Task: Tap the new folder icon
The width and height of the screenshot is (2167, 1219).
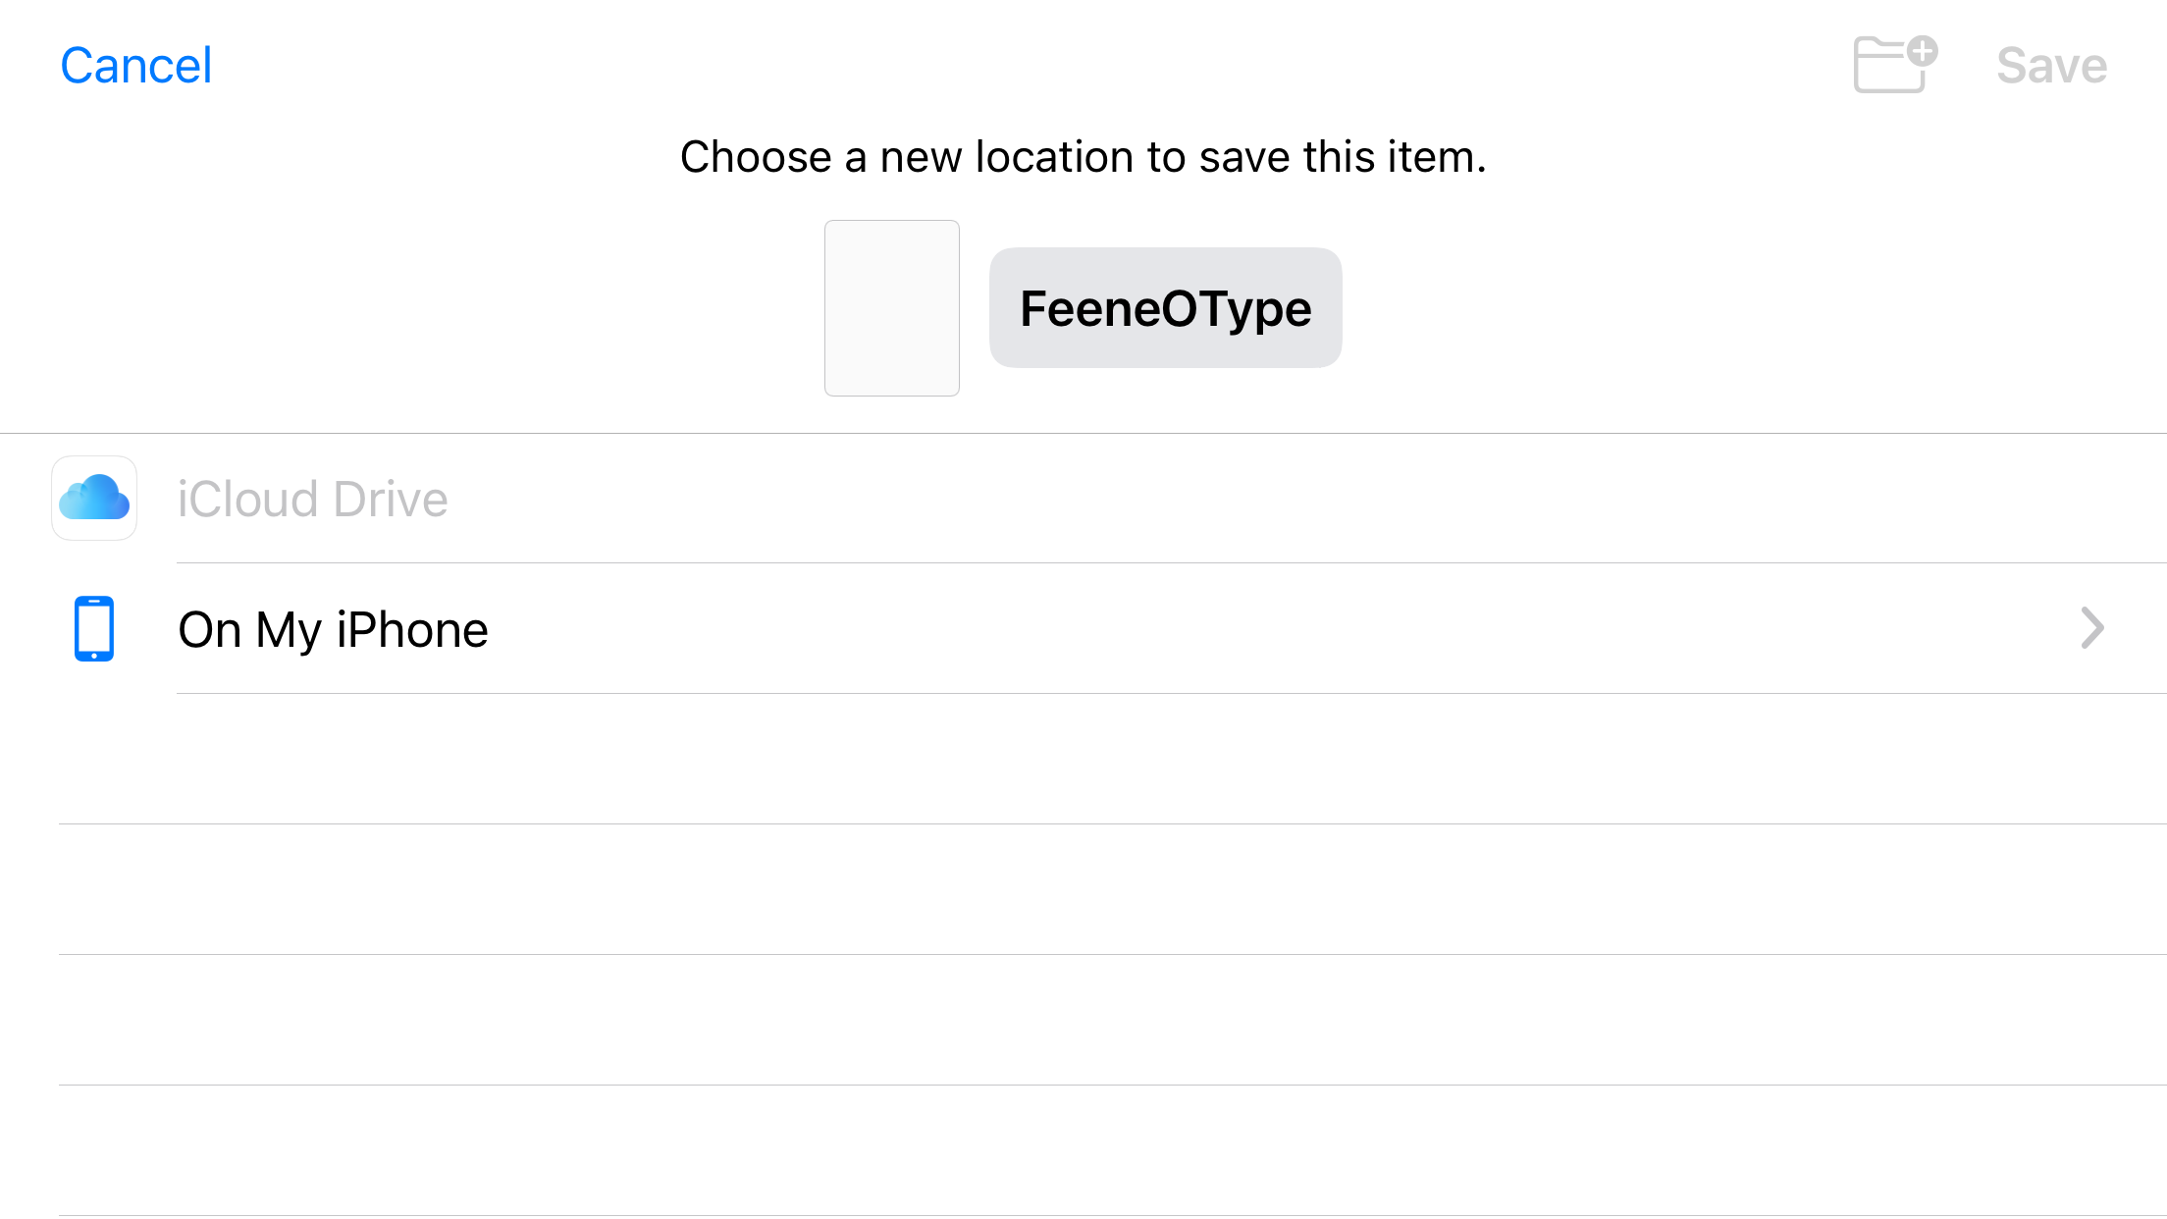Action: [x=1892, y=65]
